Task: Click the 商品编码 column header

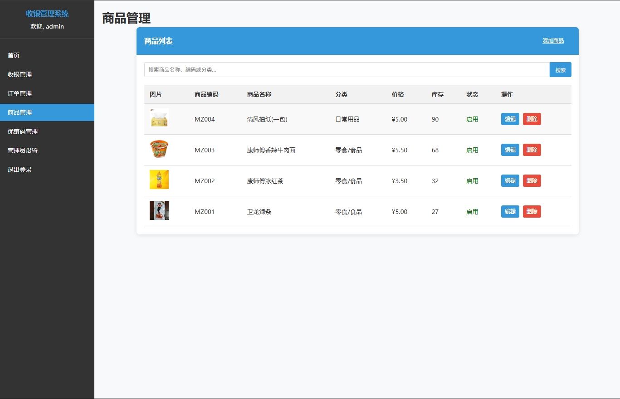Action: point(206,94)
